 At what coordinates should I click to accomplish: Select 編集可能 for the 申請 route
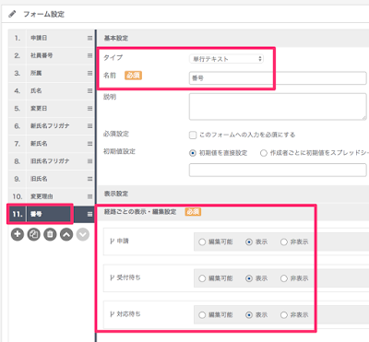pos(202,242)
